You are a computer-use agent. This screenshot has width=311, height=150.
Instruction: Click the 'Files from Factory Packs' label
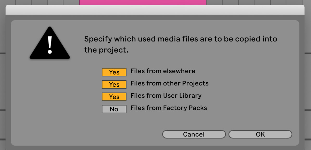point(169,108)
